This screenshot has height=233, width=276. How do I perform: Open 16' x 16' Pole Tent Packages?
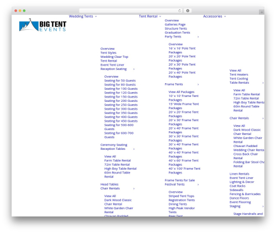pos(182,50)
